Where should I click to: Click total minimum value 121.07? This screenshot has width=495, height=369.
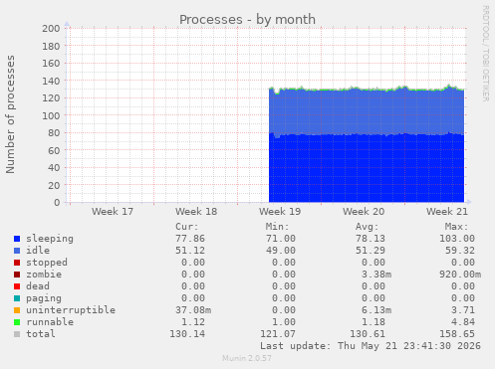pos(278,334)
